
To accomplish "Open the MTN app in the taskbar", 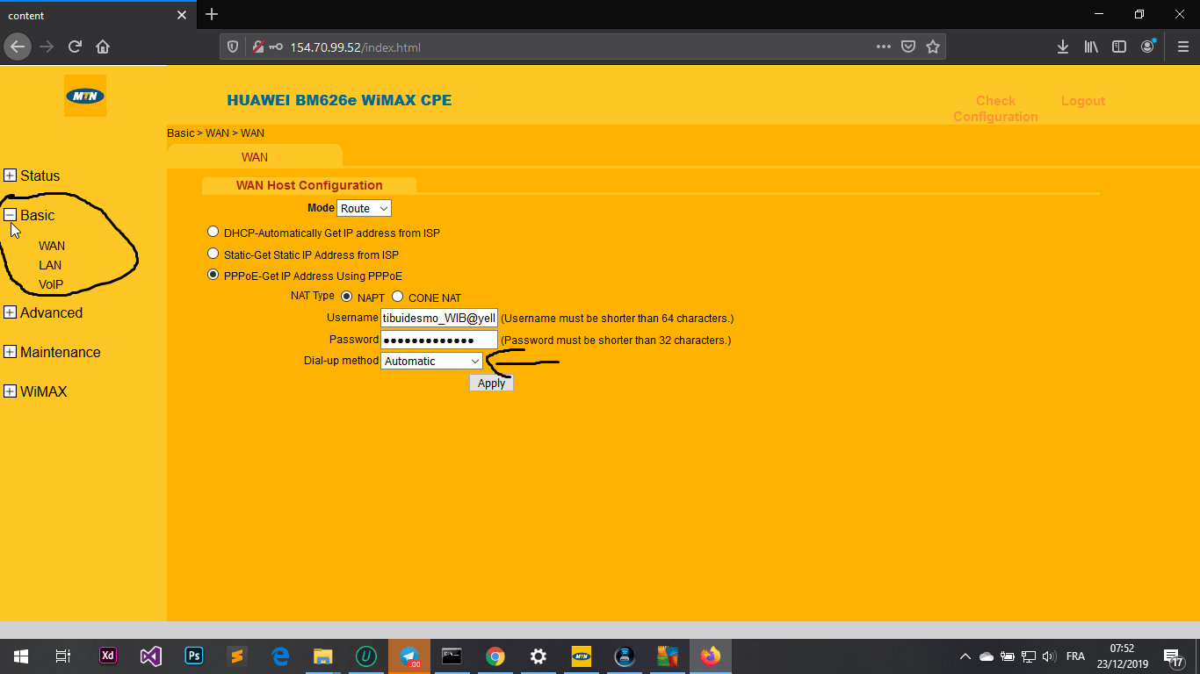I will [x=582, y=656].
